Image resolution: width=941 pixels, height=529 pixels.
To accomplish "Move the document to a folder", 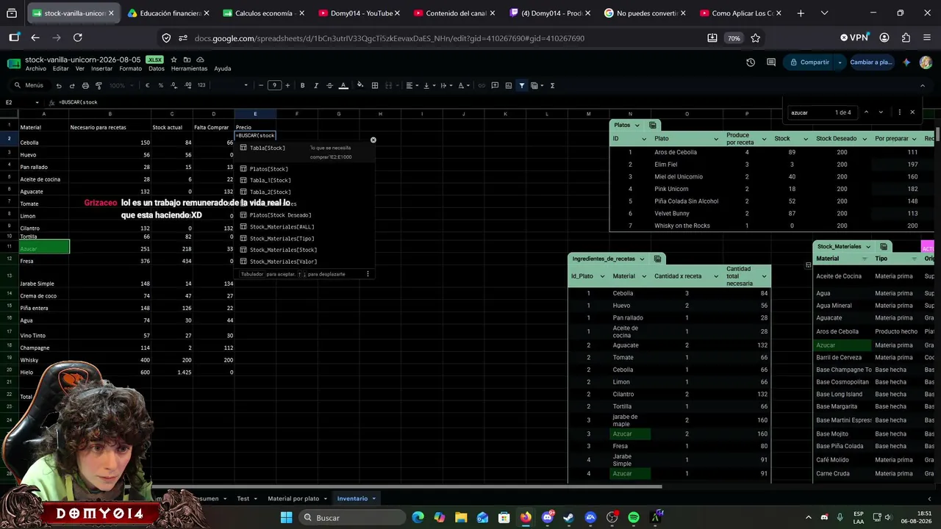I will click(x=187, y=60).
